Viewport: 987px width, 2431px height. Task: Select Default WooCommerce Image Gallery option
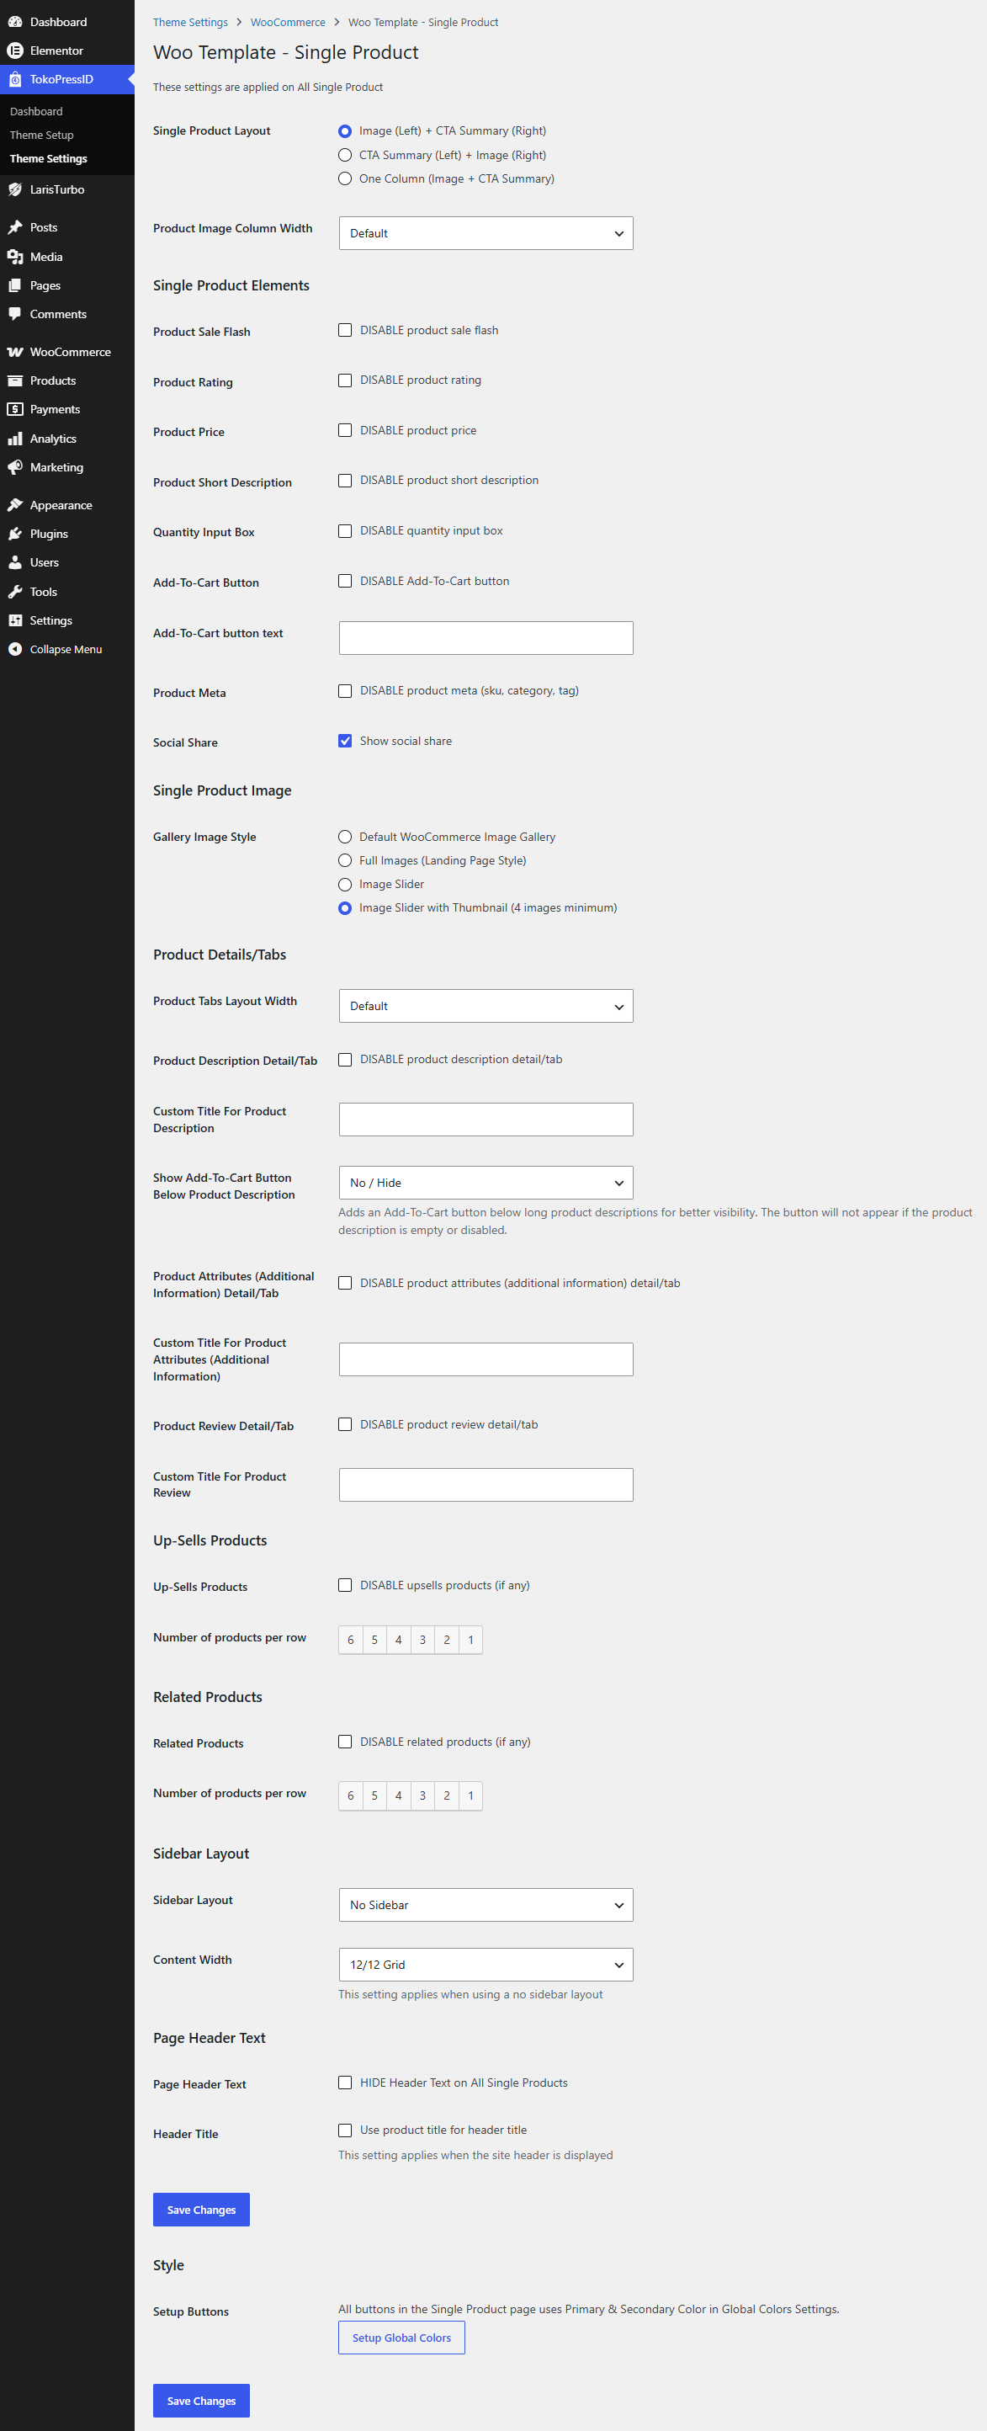(x=345, y=837)
